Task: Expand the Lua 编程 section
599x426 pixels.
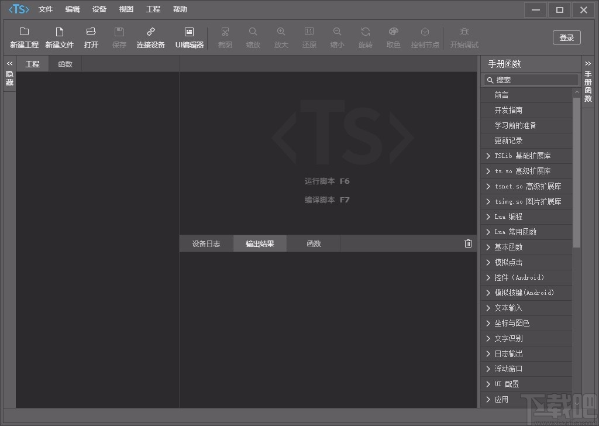Action: [x=526, y=217]
